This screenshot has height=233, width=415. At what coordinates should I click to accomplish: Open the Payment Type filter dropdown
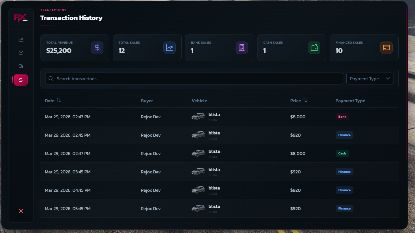pos(370,79)
